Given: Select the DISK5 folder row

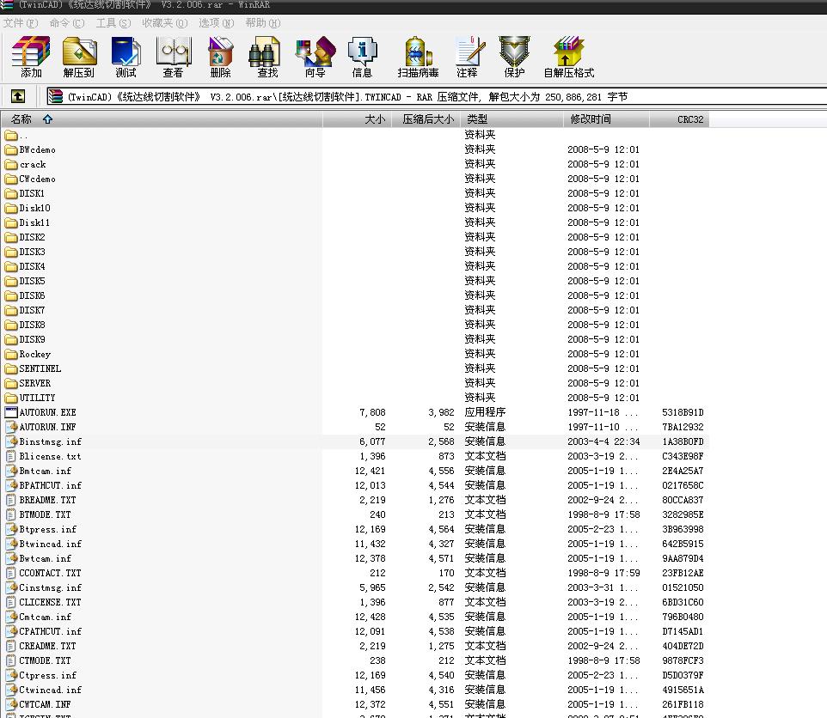Looking at the screenshot, I should click(354, 282).
